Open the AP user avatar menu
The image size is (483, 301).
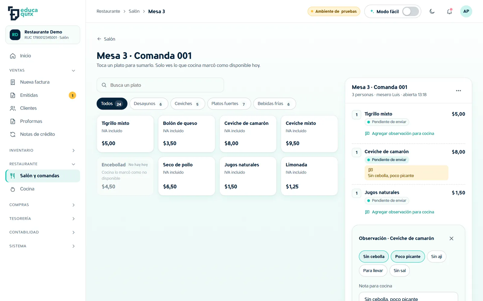tap(466, 11)
